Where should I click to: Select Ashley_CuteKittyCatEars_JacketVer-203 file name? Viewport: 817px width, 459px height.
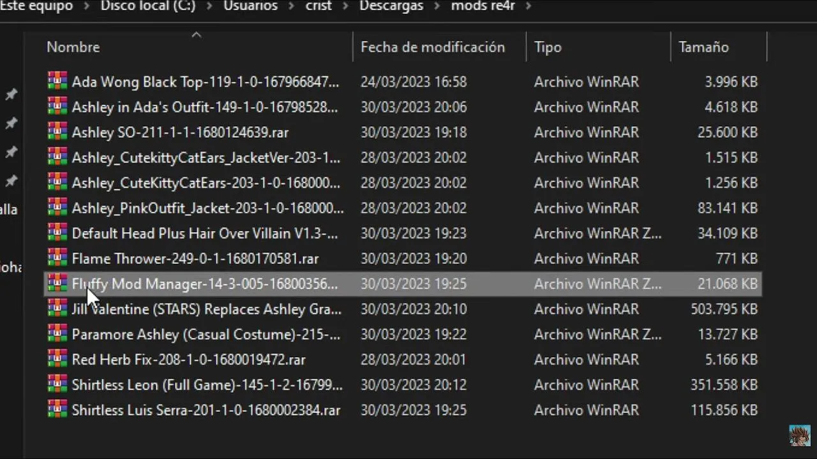206,157
